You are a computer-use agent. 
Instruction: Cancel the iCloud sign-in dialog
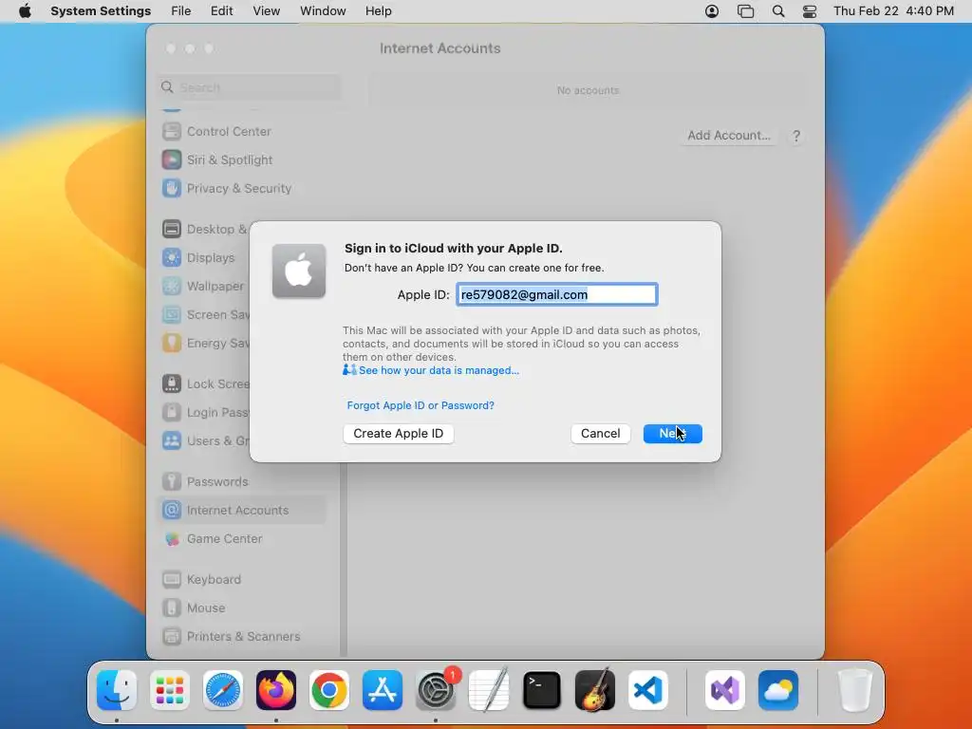pyautogui.click(x=600, y=434)
